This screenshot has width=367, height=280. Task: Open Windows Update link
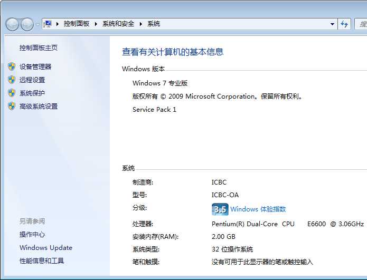pos(46,247)
